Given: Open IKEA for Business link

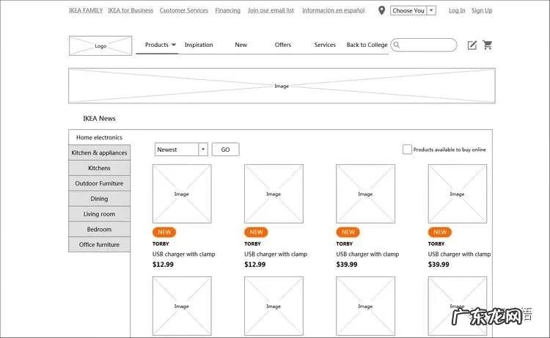Looking at the screenshot, I should tap(131, 10).
